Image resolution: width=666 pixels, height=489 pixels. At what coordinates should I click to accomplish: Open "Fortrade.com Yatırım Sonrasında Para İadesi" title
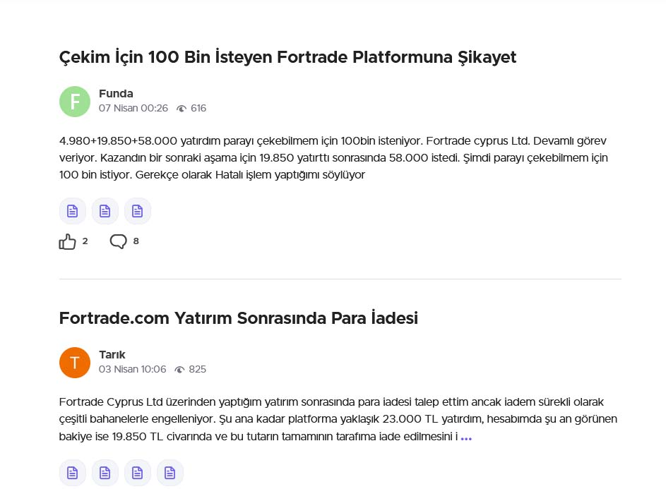[238, 318]
